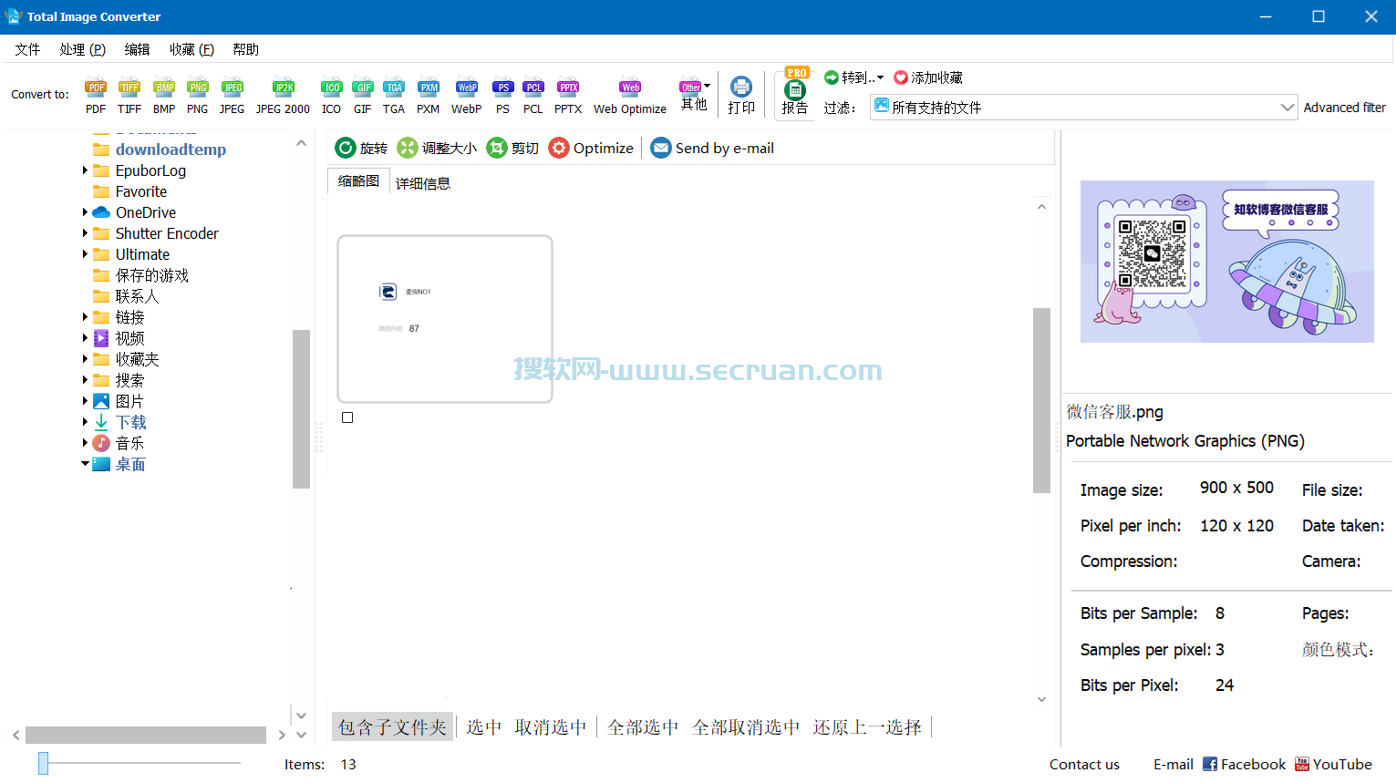1396x783 pixels.
Task: Expand the OneDrive tree node
Action: click(85, 212)
